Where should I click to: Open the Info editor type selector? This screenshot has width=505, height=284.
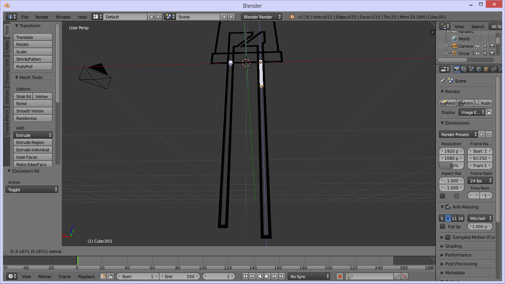(11, 17)
